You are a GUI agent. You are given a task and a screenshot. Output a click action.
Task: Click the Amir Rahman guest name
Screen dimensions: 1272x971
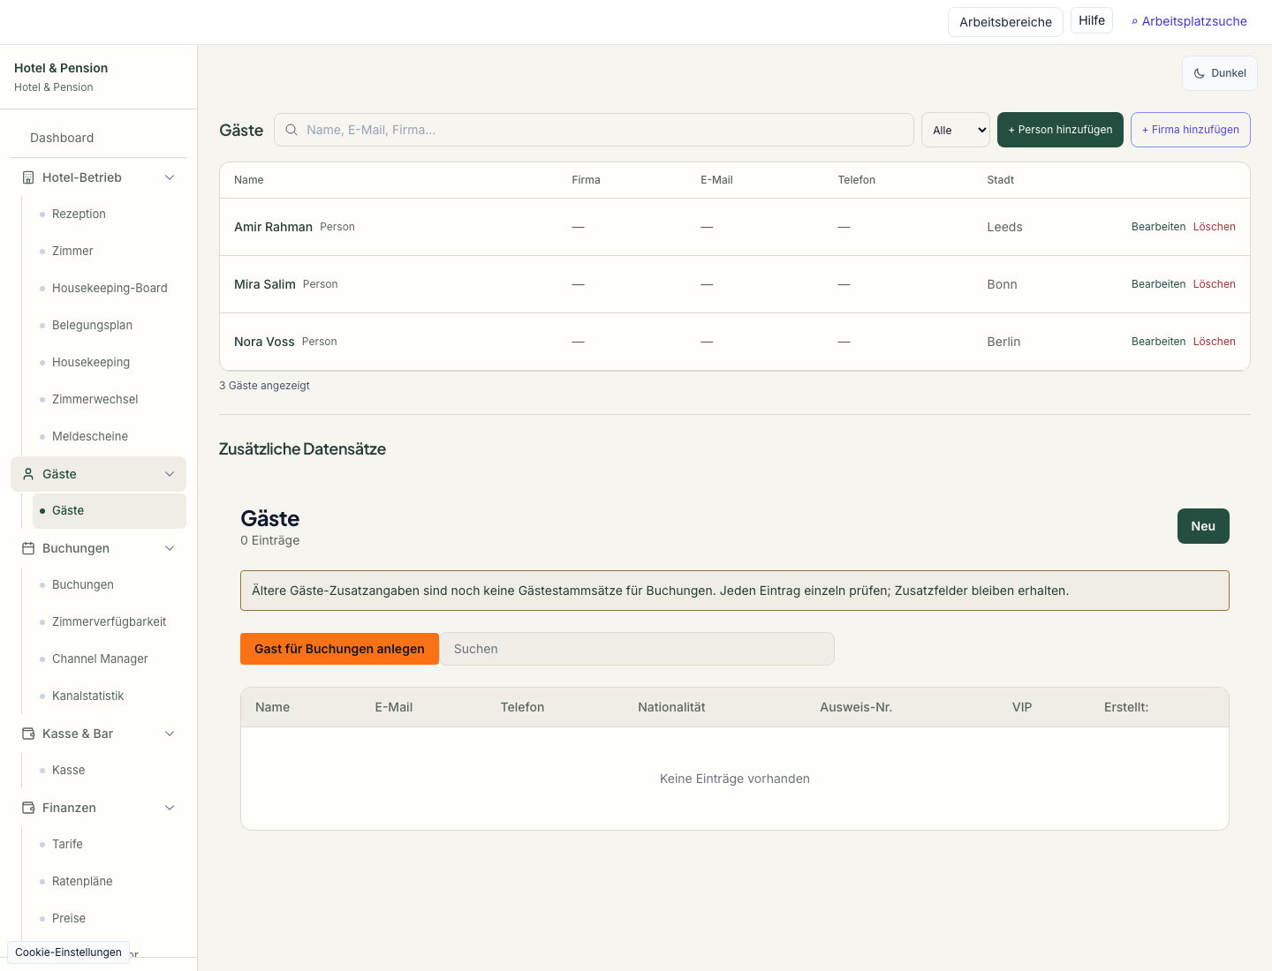point(273,227)
